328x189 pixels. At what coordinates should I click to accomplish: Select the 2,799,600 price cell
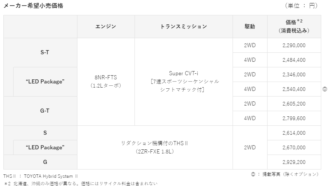point(294,118)
